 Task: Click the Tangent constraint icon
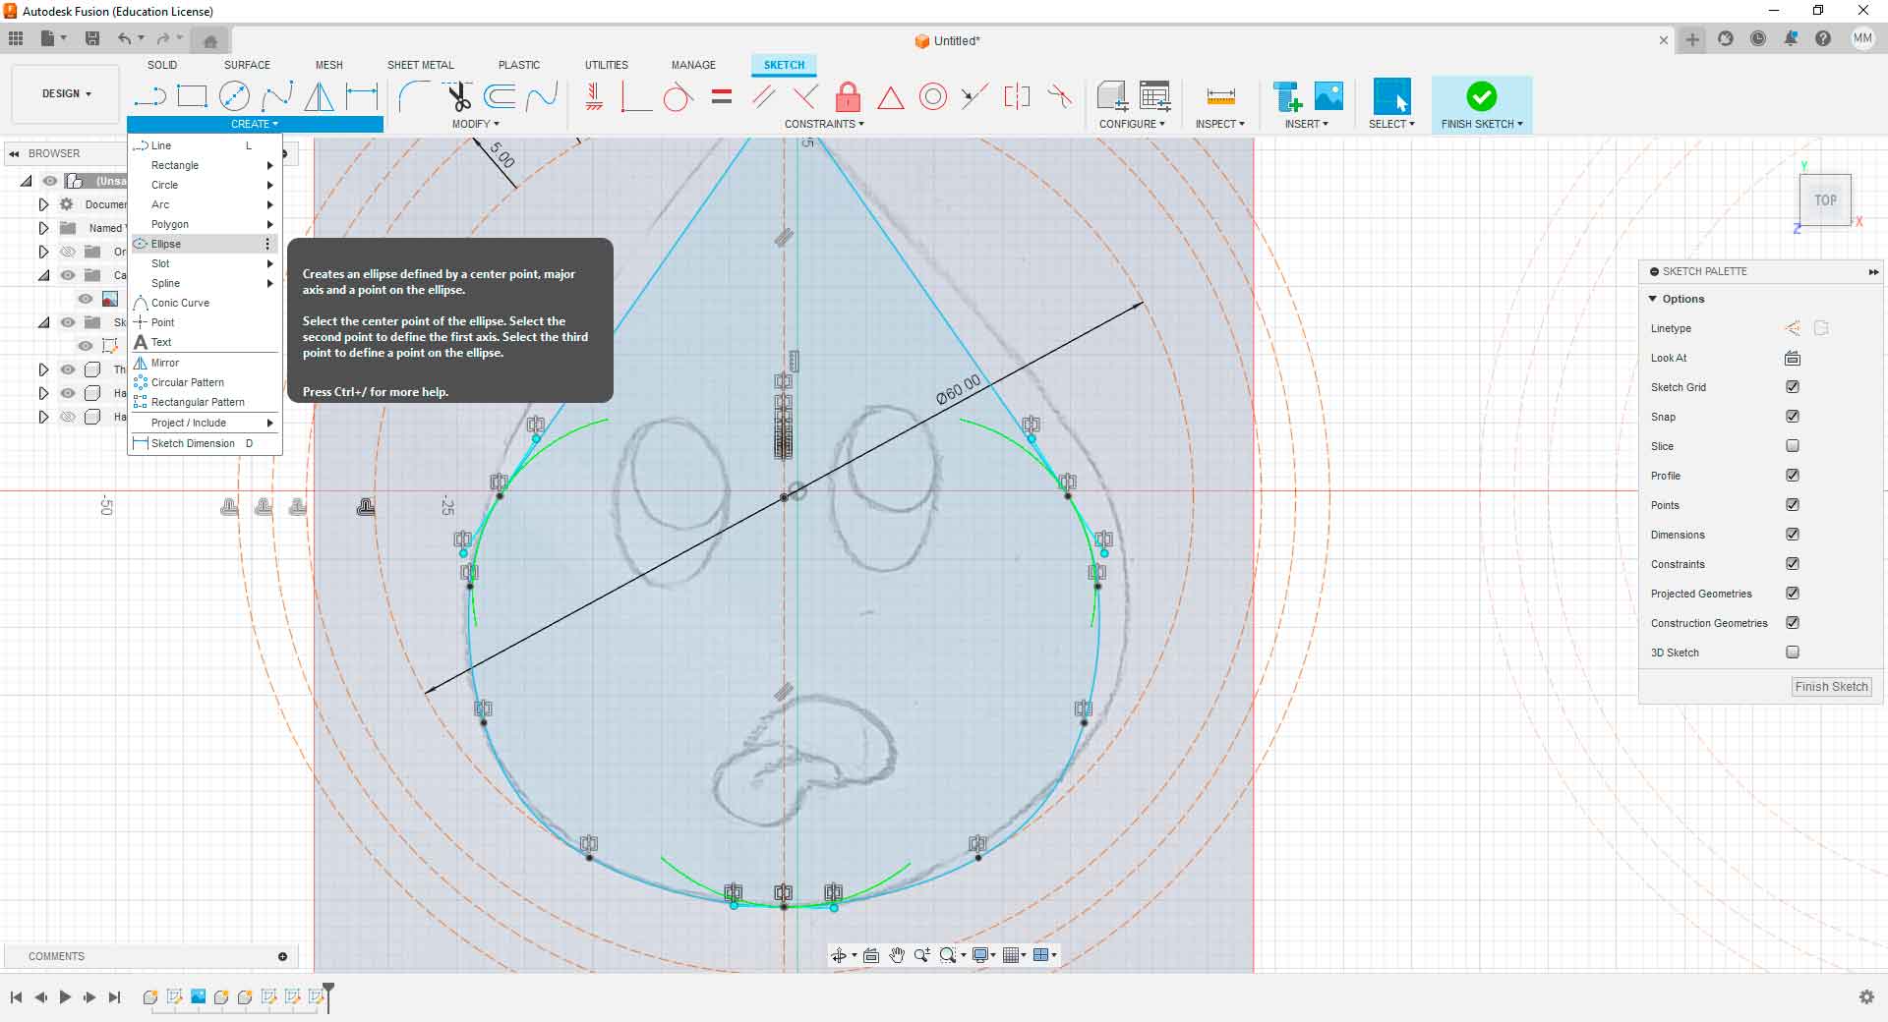tap(678, 96)
